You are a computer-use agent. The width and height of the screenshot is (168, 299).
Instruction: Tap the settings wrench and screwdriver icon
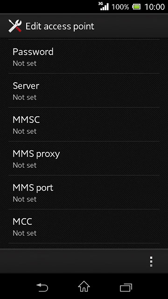[15, 26]
